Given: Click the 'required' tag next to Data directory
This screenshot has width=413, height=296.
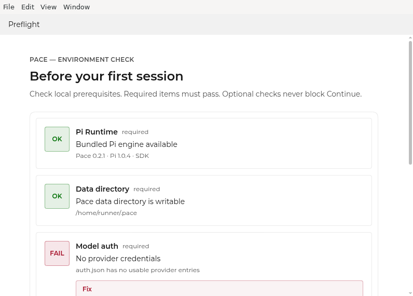Looking at the screenshot, I should [147, 189].
